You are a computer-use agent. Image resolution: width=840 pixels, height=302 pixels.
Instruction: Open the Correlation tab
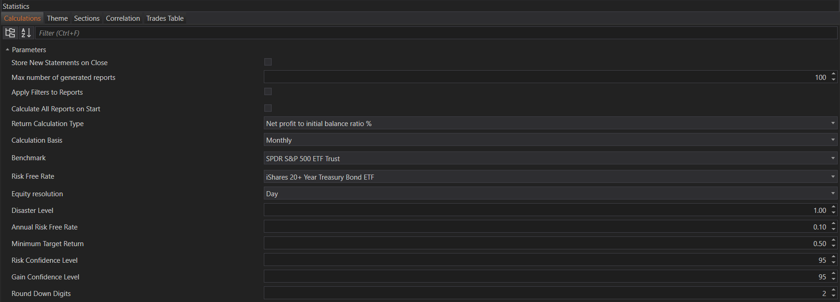coord(123,18)
